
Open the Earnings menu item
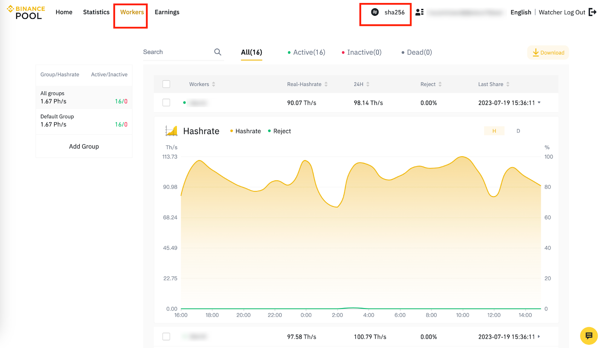coord(167,12)
